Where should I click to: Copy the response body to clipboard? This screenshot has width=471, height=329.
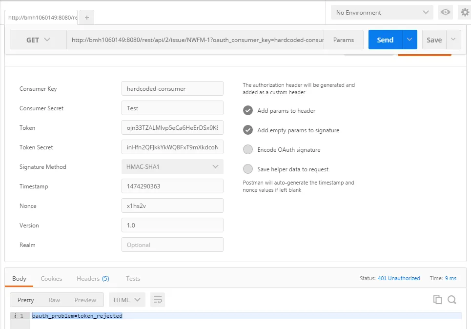437,300
